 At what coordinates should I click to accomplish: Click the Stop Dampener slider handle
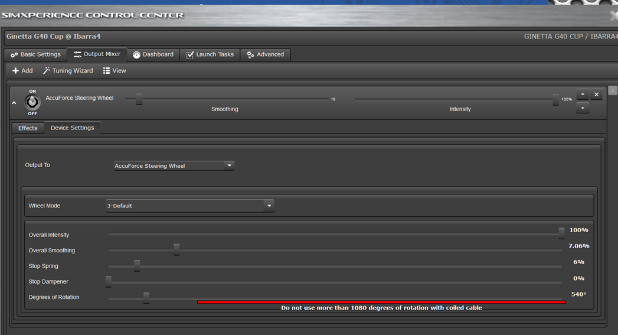click(x=109, y=281)
